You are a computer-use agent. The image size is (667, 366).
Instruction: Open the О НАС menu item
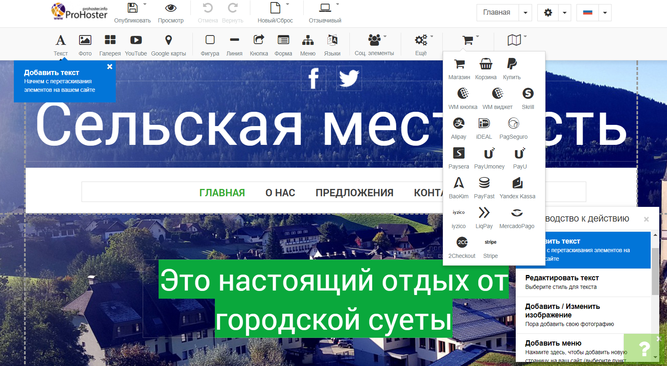(x=280, y=193)
